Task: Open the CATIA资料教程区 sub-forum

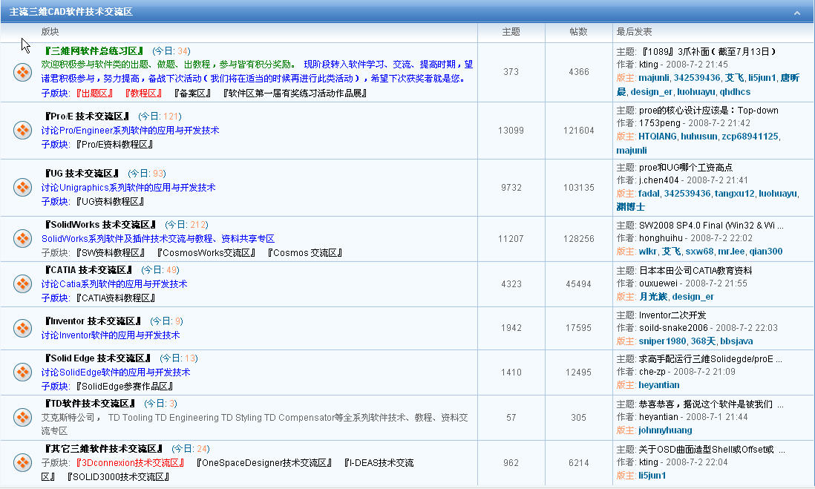Action: [116, 298]
